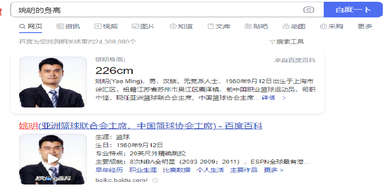385x188 pixels.
Task: Expand the 更多 tab menu
Action: pyautogui.click(x=365, y=26)
